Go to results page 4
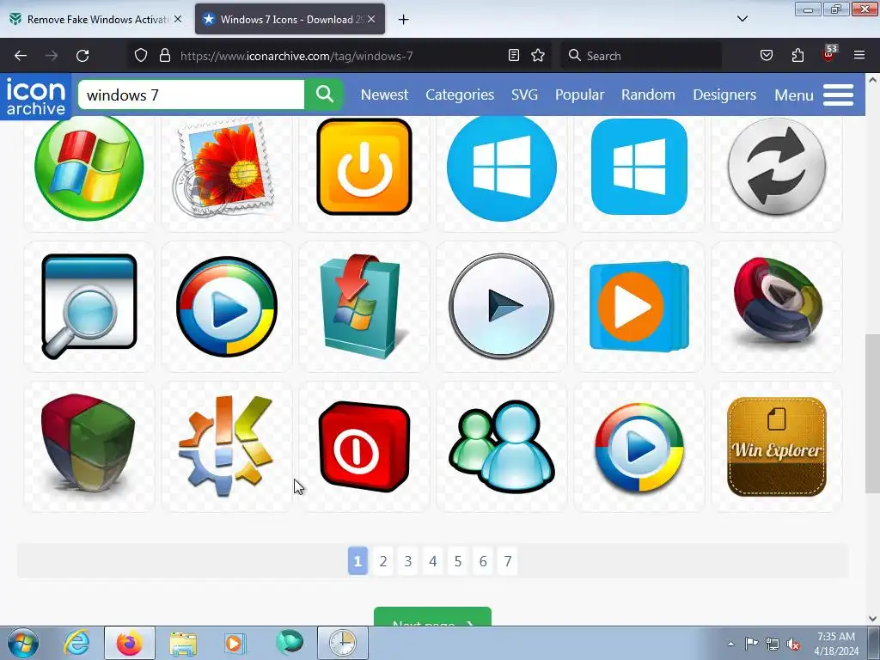This screenshot has height=660, width=880. point(433,561)
